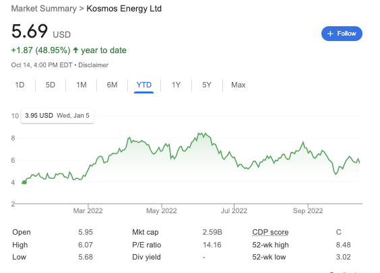The height and width of the screenshot is (273, 380).
Task: Show the 1Y chart range
Action: tap(176, 85)
